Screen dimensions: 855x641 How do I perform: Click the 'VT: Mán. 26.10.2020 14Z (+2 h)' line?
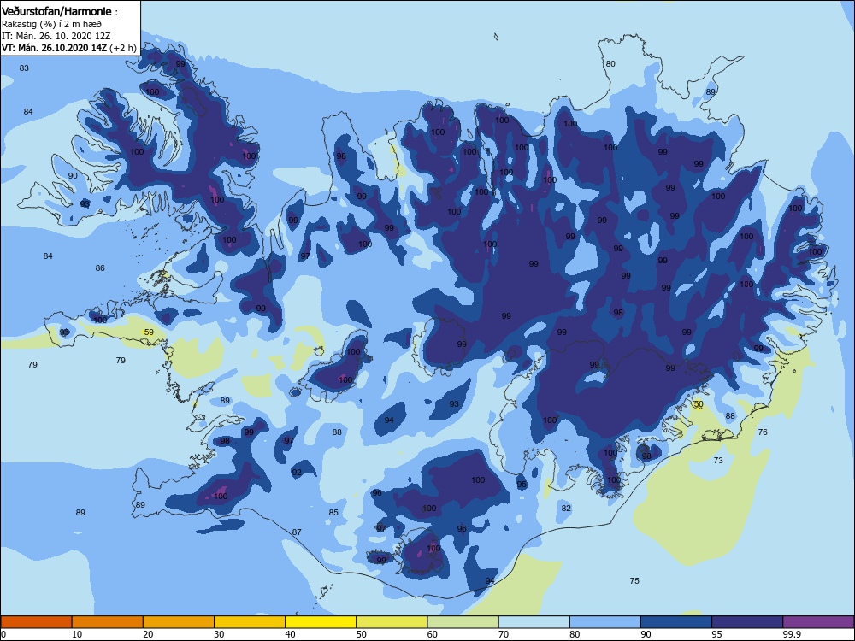(x=68, y=48)
